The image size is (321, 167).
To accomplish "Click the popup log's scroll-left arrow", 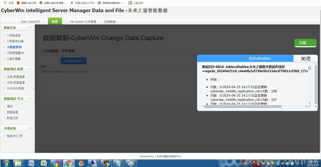I will (202, 107).
